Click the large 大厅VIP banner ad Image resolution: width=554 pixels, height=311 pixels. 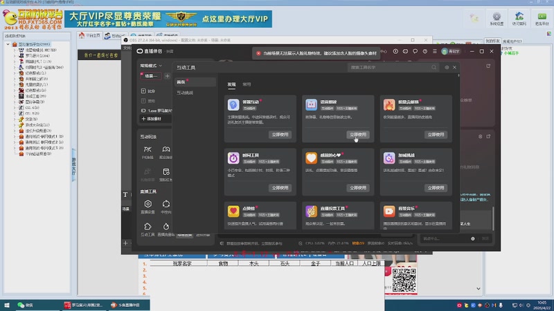click(x=168, y=19)
